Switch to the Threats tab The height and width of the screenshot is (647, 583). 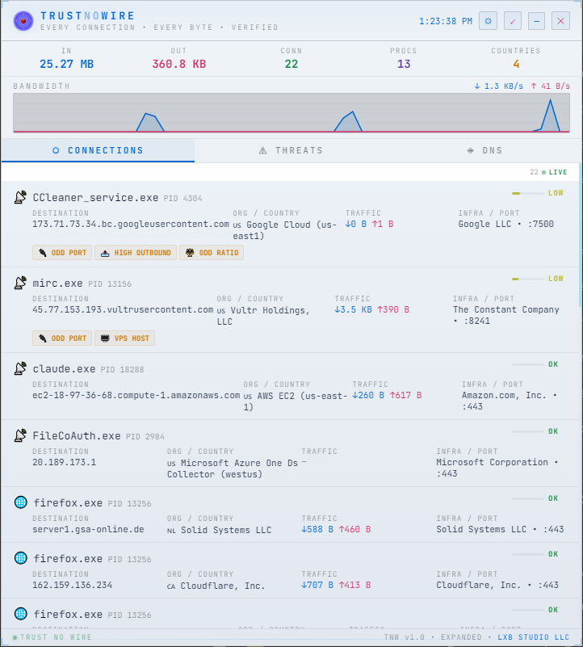click(291, 150)
